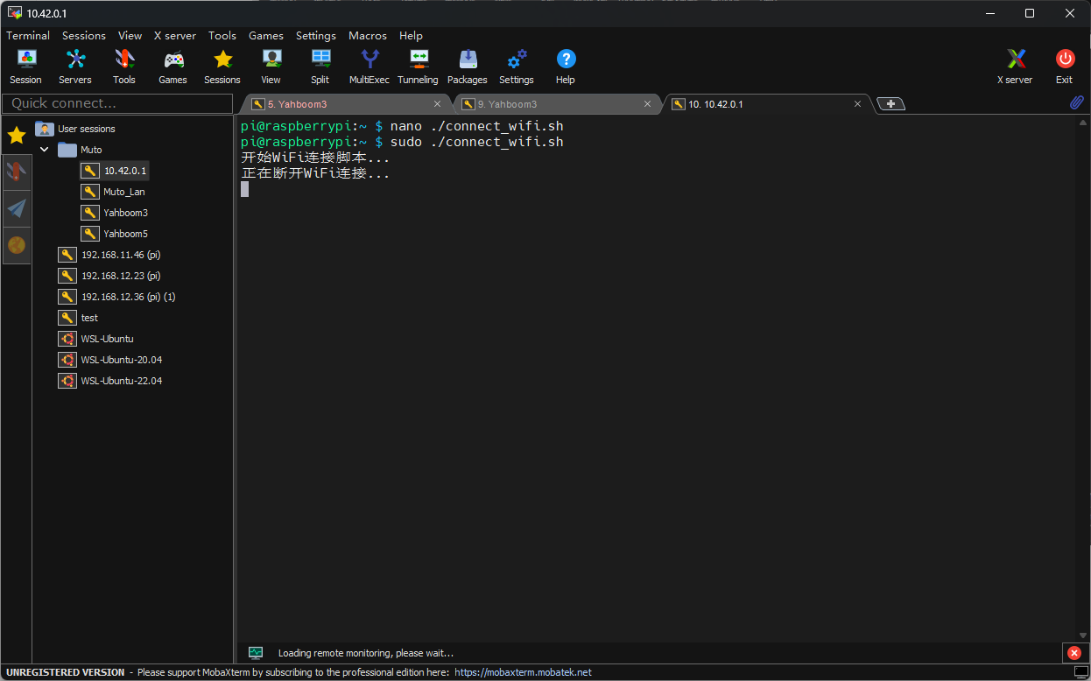1091x681 pixels.
Task: Close the remote monitoring bar
Action: [x=1074, y=653]
